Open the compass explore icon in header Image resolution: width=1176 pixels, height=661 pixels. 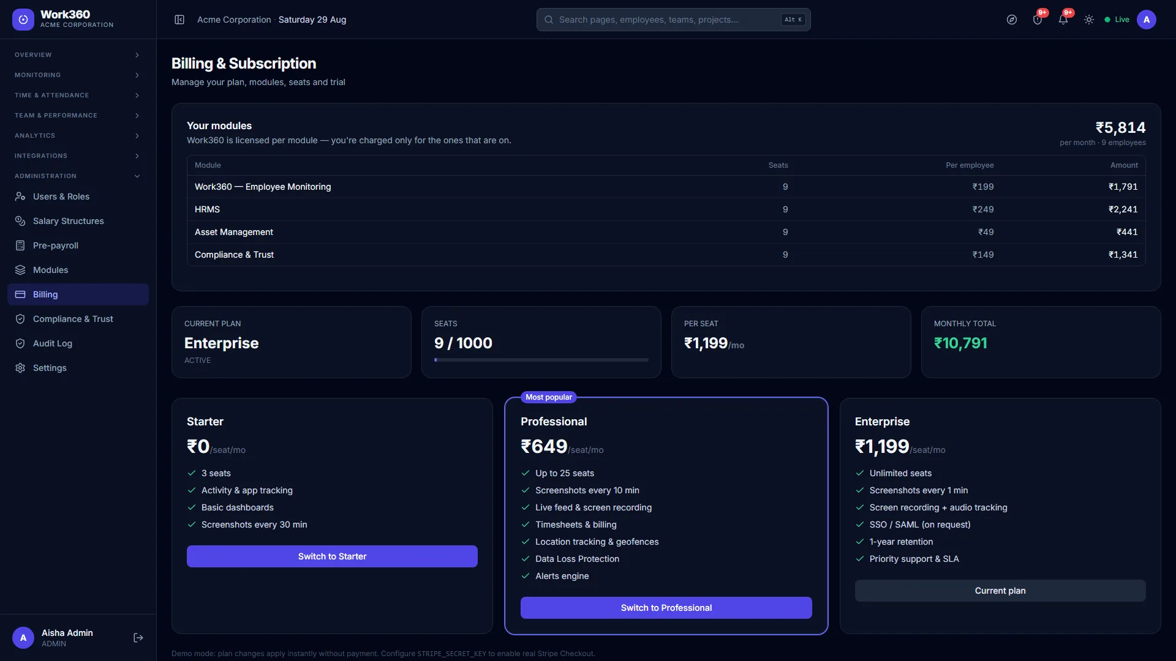pos(1012,20)
